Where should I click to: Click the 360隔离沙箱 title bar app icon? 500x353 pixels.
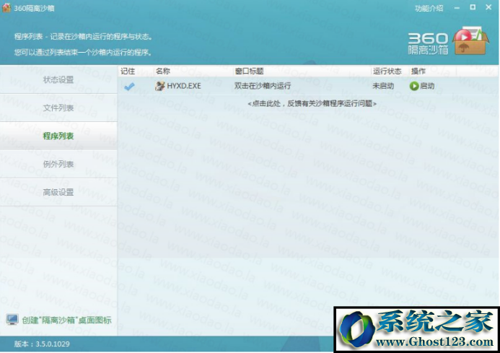(6, 8)
